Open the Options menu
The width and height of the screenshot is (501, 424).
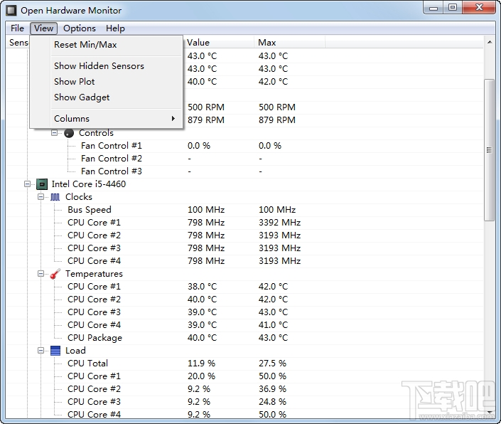[80, 28]
